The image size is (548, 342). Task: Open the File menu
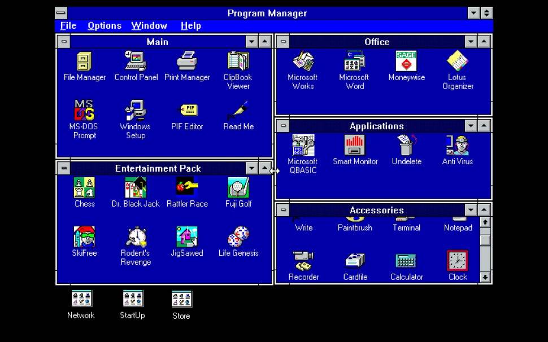[x=68, y=26]
